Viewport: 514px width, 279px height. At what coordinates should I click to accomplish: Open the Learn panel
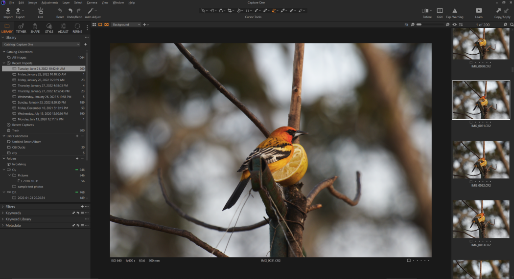pyautogui.click(x=479, y=11)
